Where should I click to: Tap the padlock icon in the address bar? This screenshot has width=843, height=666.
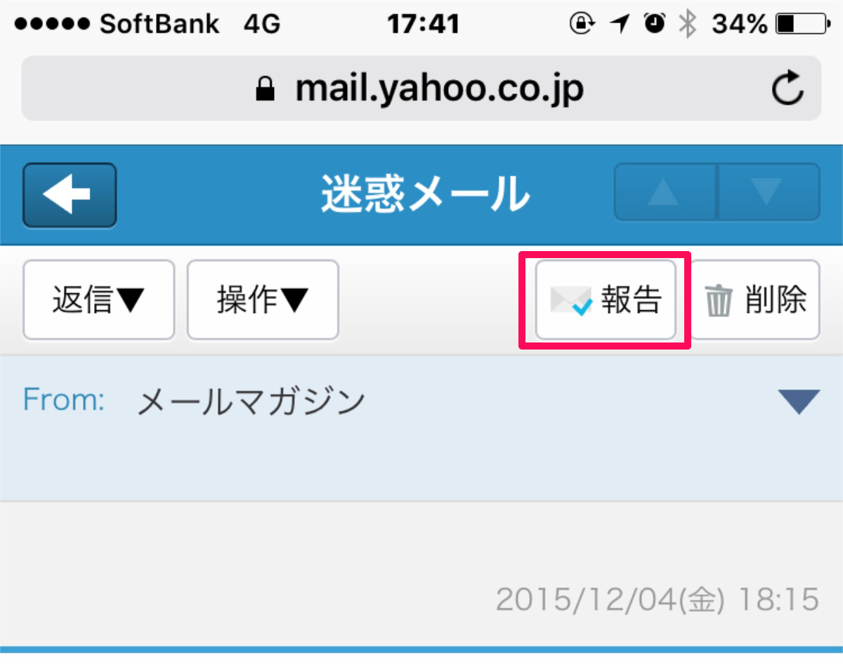coord(265,89)
